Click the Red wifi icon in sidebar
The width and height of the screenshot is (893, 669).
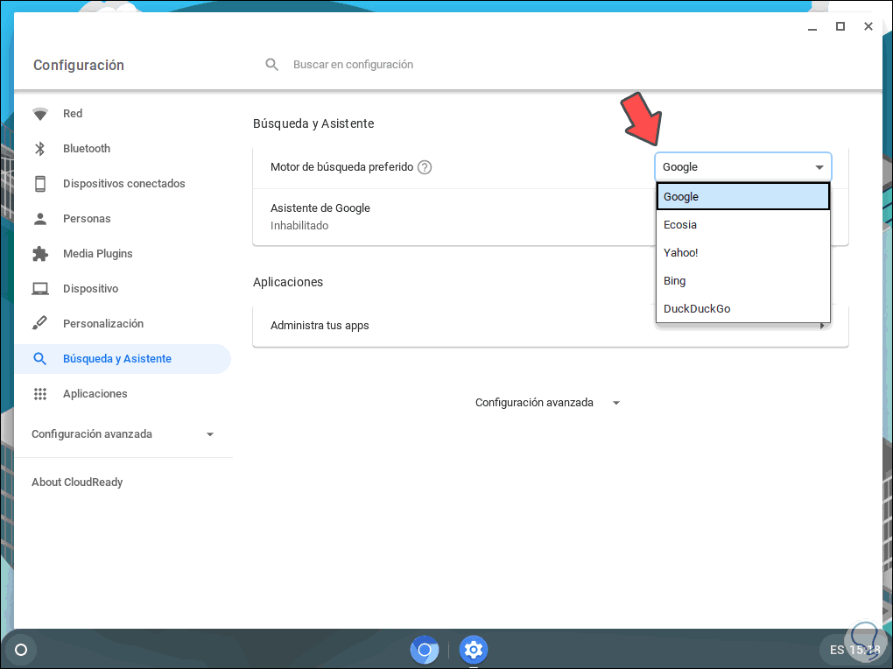click(x=40, y=114)
